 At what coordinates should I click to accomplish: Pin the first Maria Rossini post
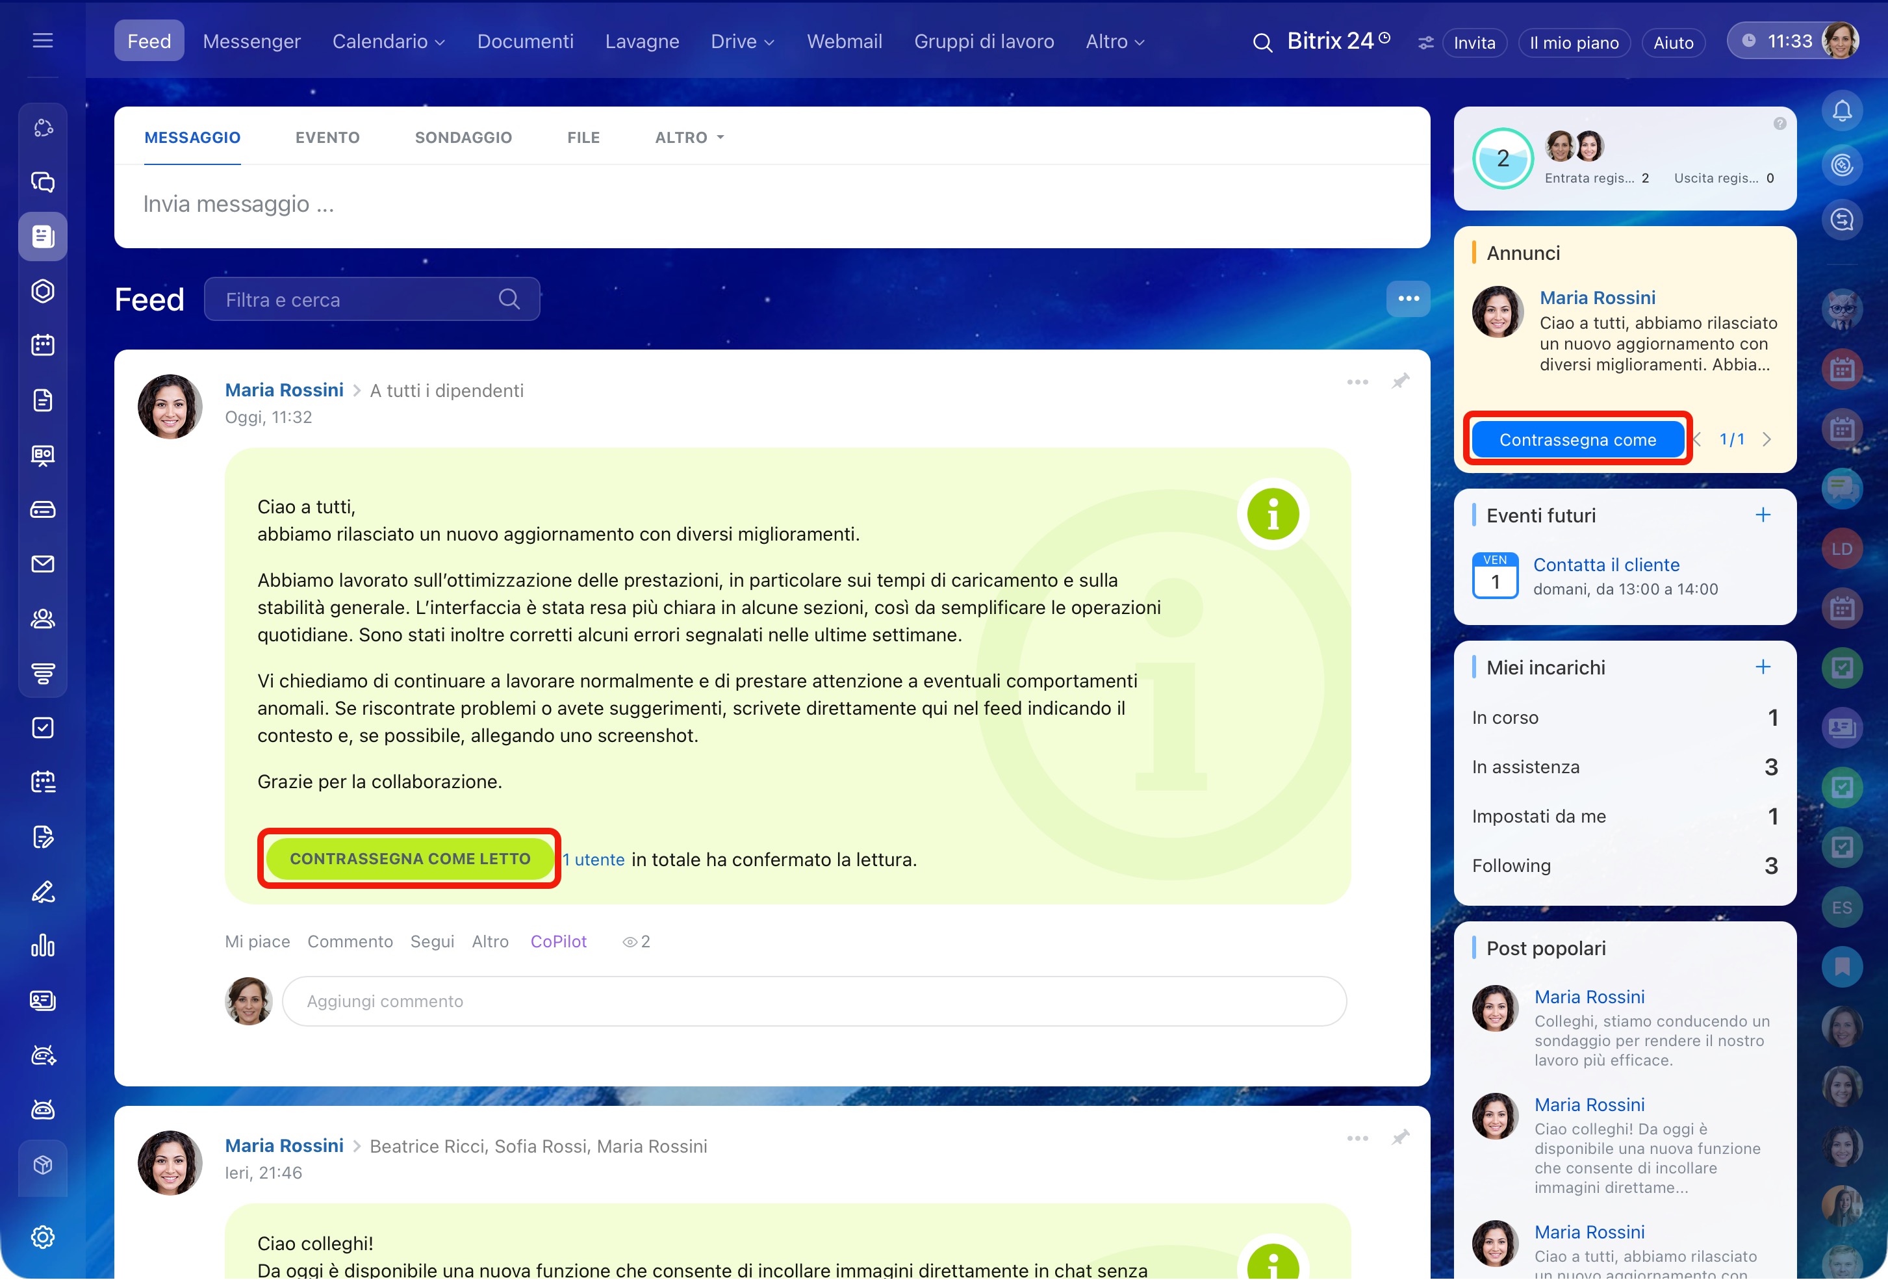coord(1399,381)
